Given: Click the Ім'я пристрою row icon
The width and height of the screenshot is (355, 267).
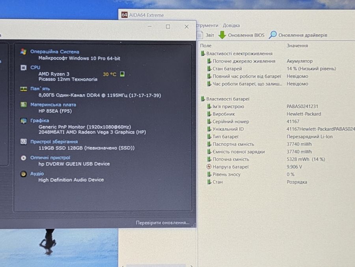Looking at the screenshot, I should pos(209,106).
